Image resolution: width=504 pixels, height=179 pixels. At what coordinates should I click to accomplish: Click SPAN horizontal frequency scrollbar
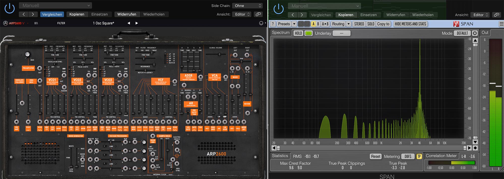[372, 148]
